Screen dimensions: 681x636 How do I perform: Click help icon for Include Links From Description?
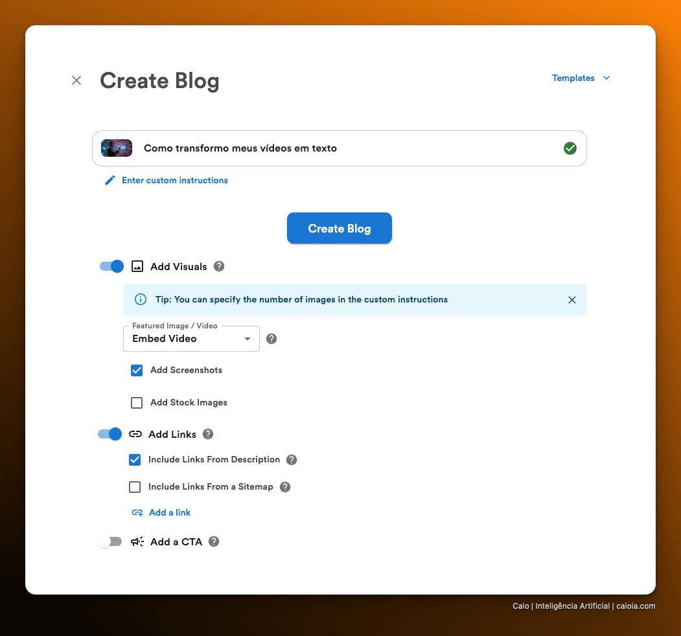click(x=292, y=460)
